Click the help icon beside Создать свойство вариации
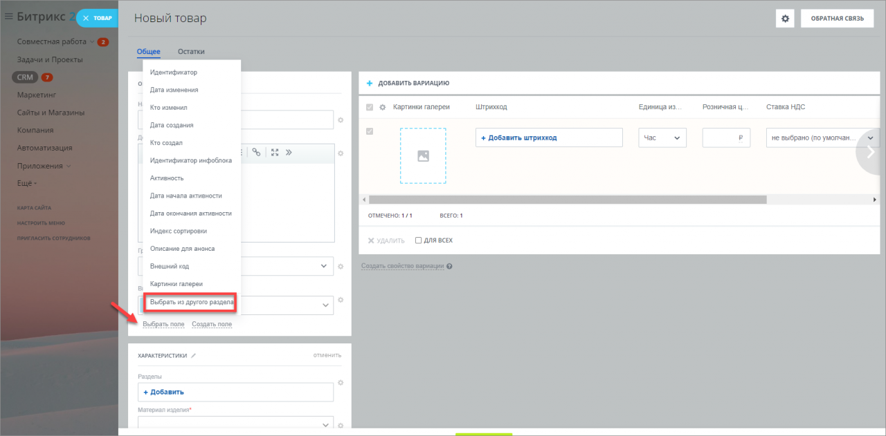Viewport: 886px width, 436px height. point(450,266)
